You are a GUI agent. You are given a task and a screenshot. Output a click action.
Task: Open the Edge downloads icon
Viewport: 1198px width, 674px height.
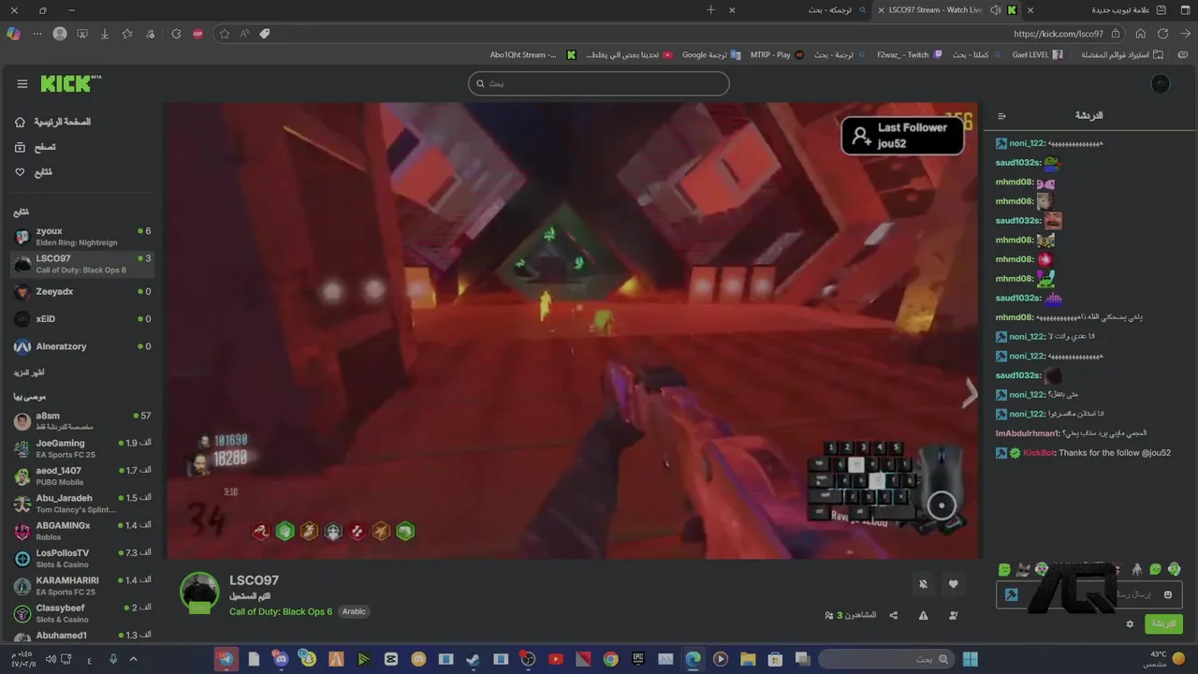[105, 34]
